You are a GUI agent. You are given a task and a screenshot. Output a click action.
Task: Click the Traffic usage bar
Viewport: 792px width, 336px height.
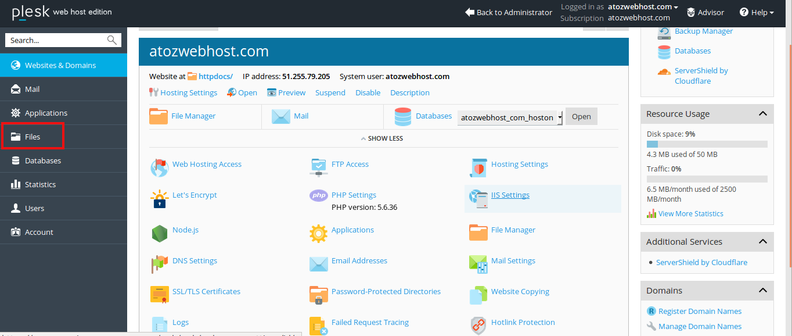tap(707, 179)
